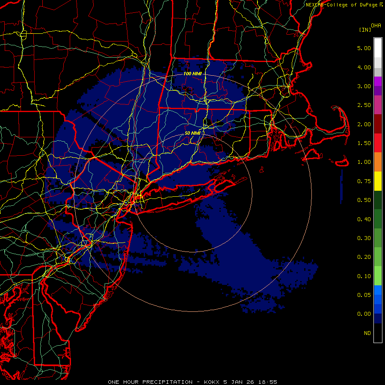
Task: Click the 1.50 legend value
Action: (364, 143)
